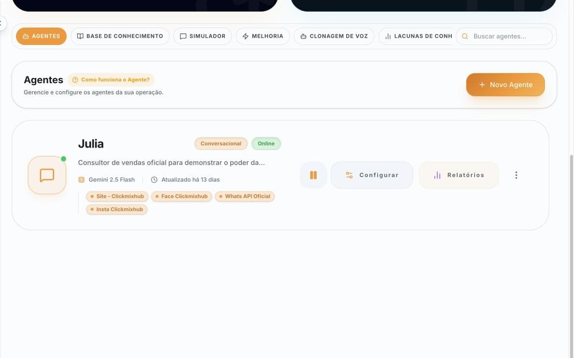Open the Agentes tab

pos(41,36)
